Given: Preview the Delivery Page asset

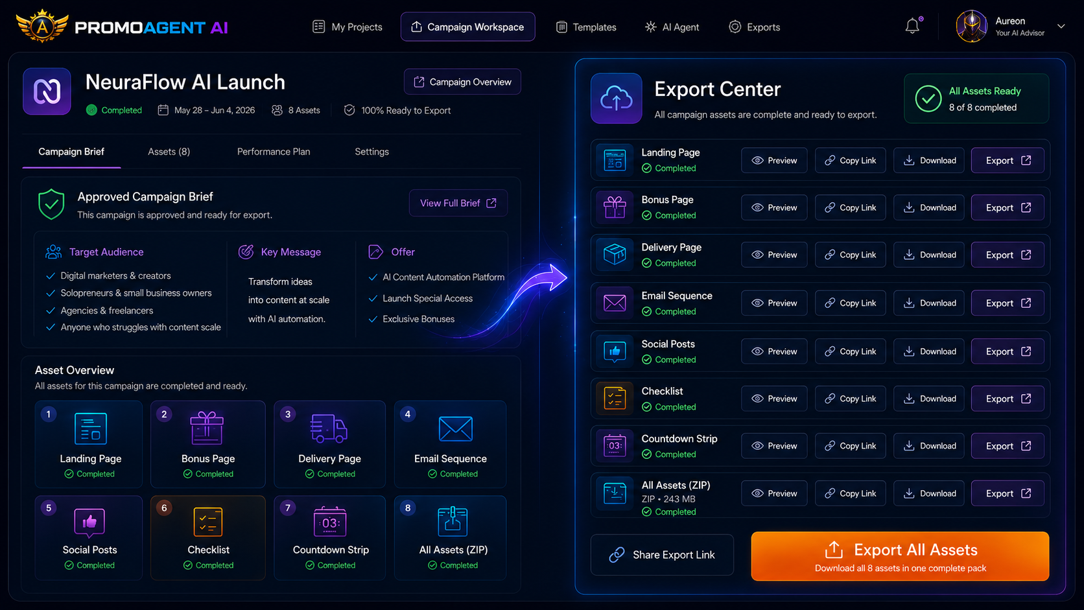Looking at the screenshot, I should pyautogui.click(x=774, y=255).
